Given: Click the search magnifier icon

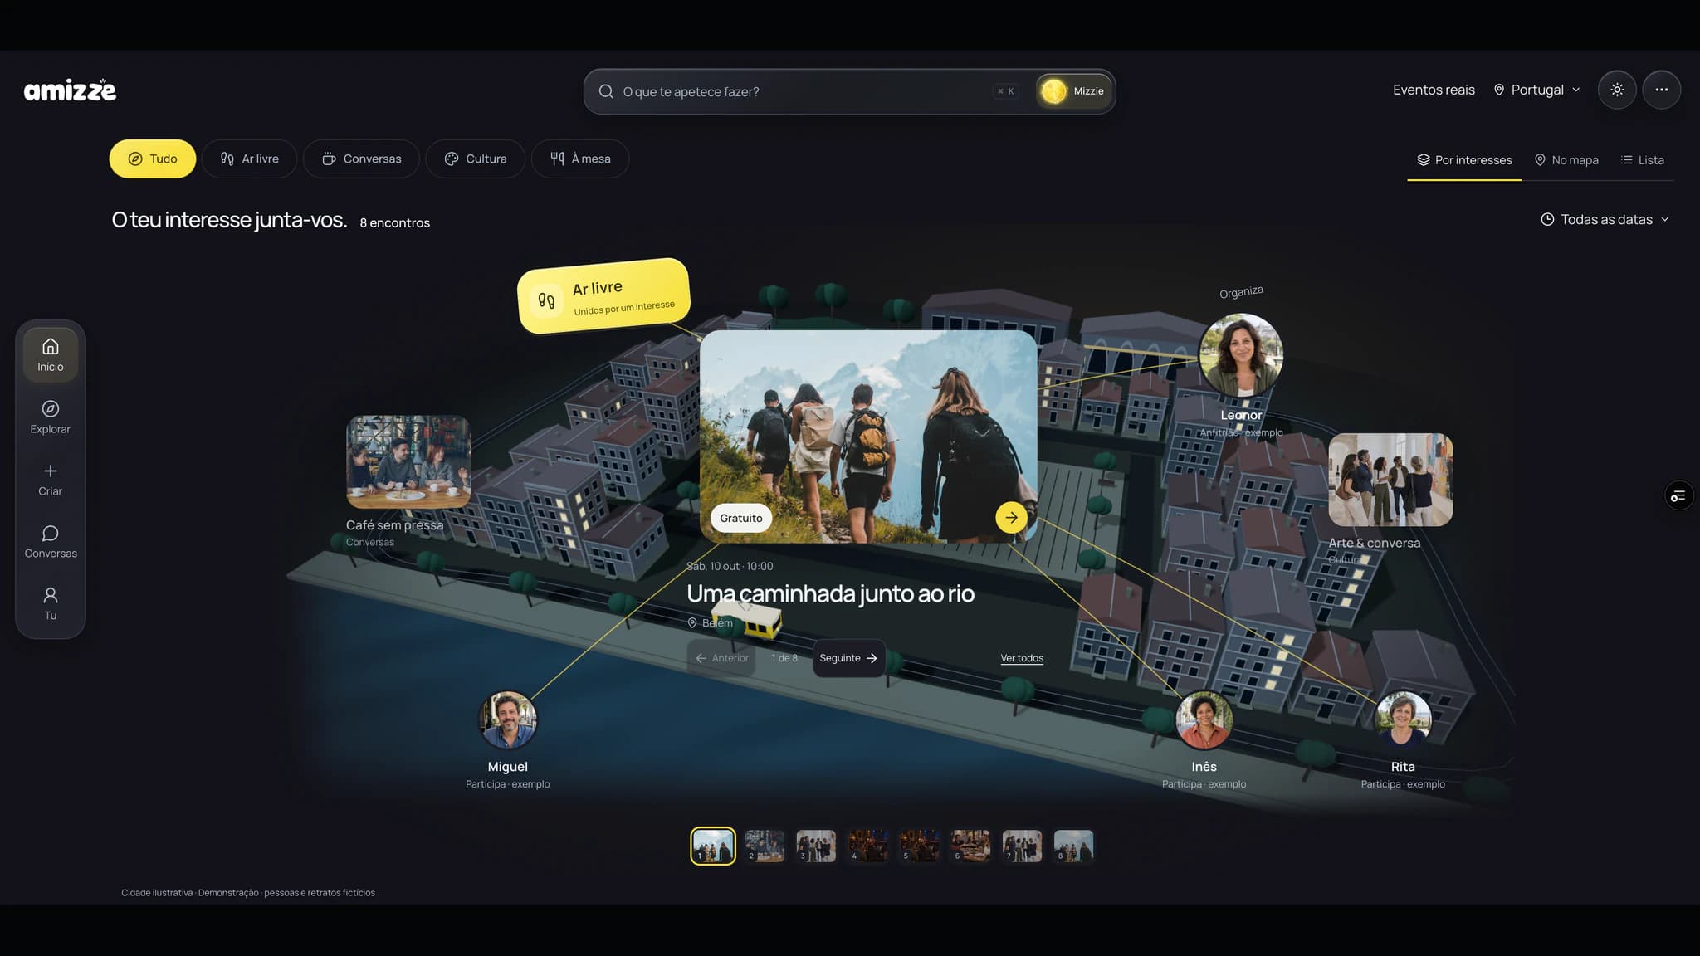Looking at the screenshot, I should (606, 91).
